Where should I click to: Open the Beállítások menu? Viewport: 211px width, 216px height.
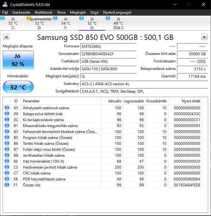click(x=44, y=12)
